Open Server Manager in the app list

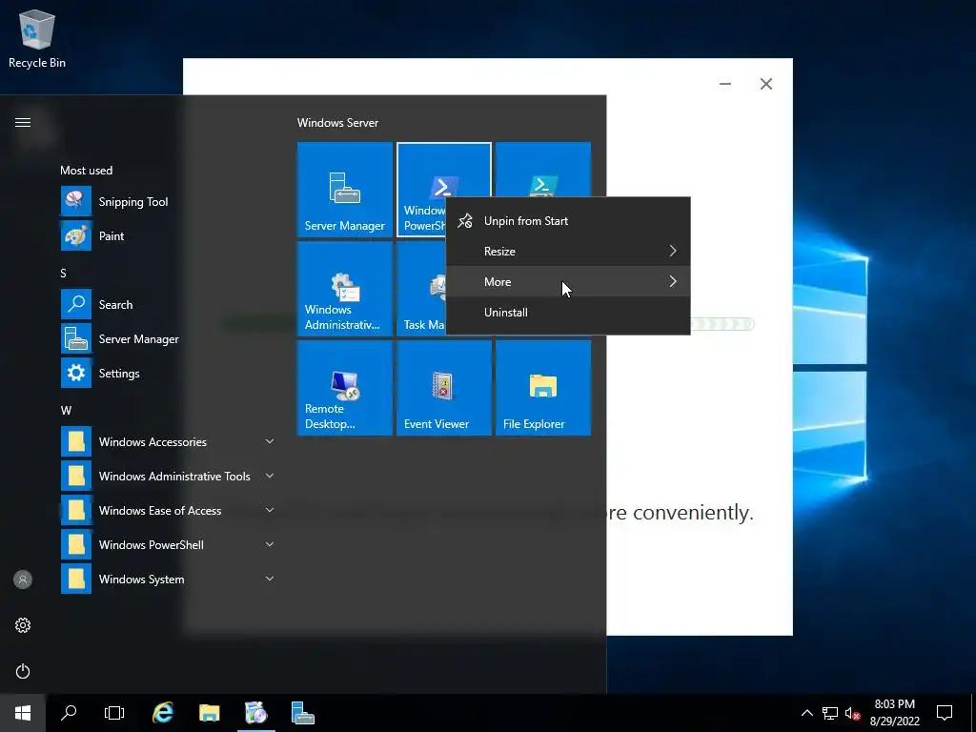[x=167, y=338]
